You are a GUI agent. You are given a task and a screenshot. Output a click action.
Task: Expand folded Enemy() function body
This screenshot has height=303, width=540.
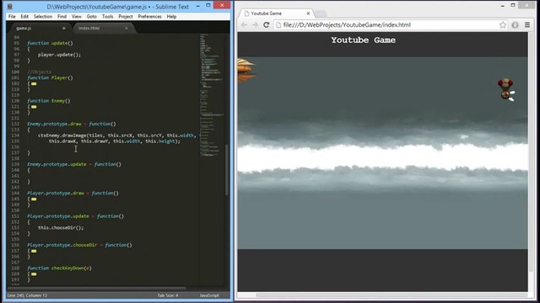[34, 107]
